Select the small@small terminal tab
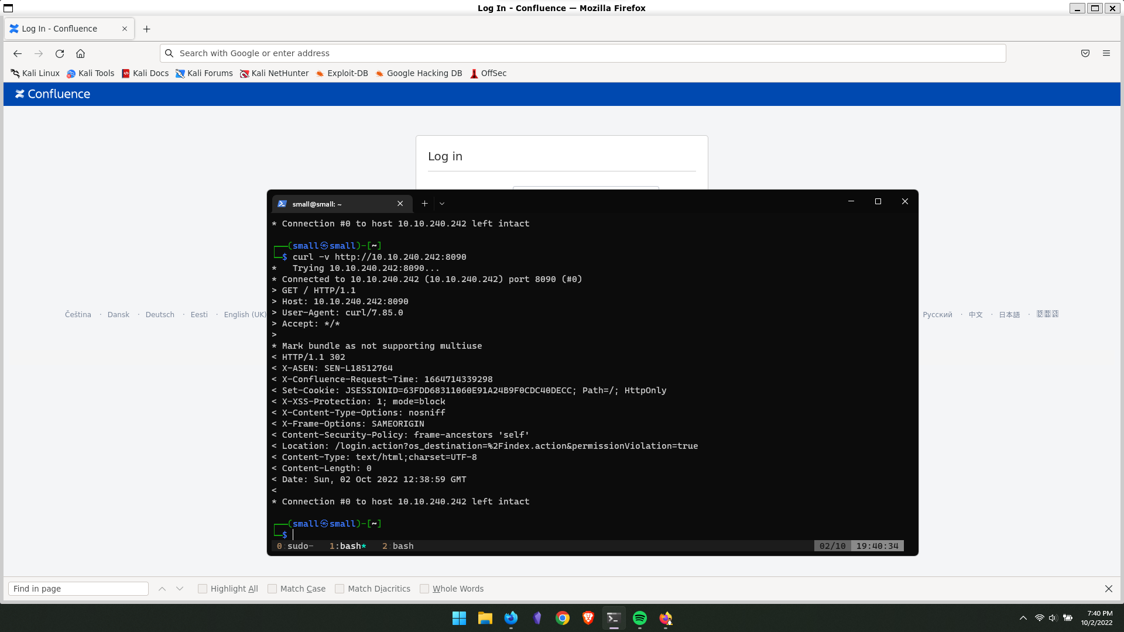The image size is (1124, 632). tap(342, 204)
